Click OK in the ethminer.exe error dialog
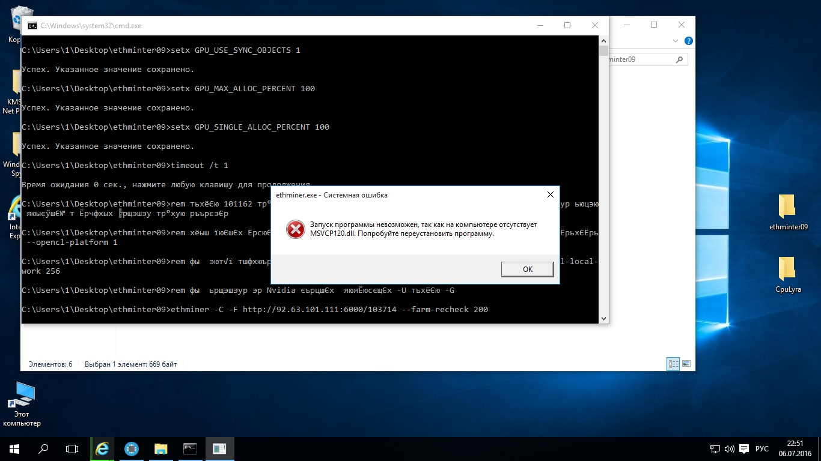Image resolution: width=821 pixels, height=461 pixels. pyautogui.click(x=527, y=269)
